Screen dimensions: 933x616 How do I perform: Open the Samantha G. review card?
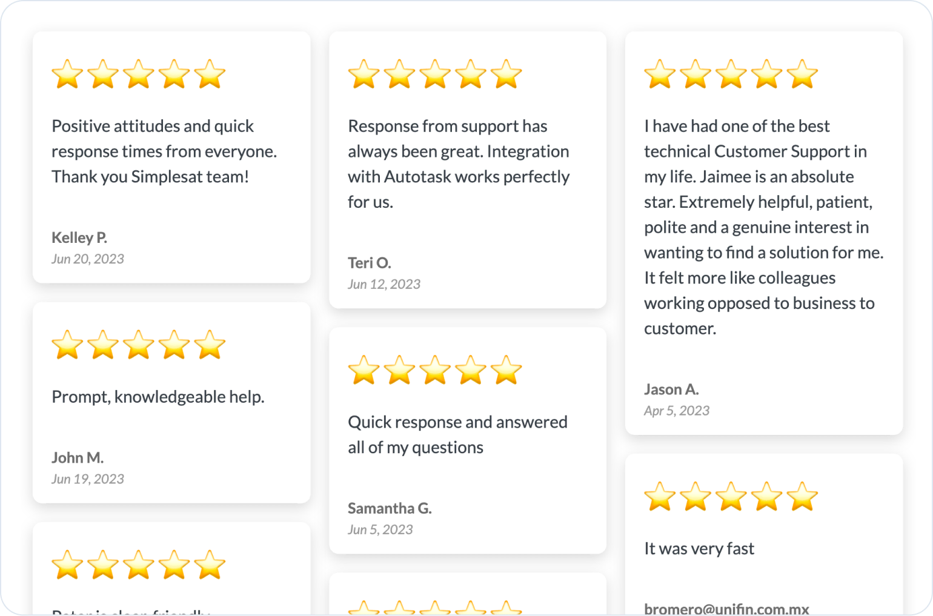[468, 440]
